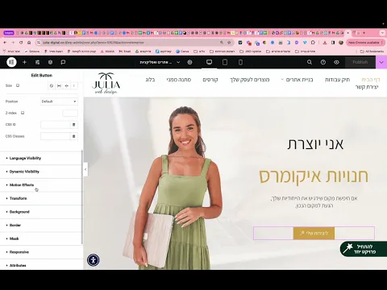Screen dimensions: 387x290
Task: Switch to desktop preview mode
Action: [x=209, y=62]
